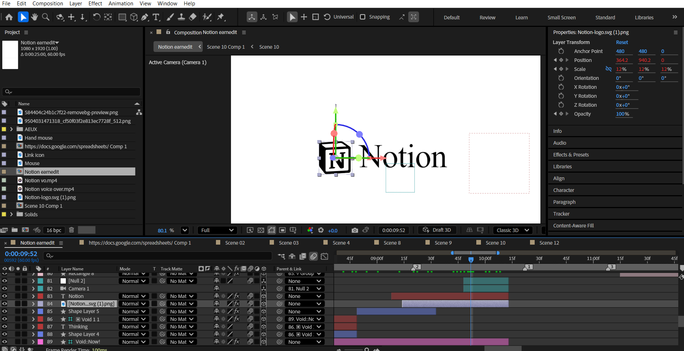The image size is (684, 351).
Task: Select the Type tool
Action: pyautogui.click(x=156, y=17)
